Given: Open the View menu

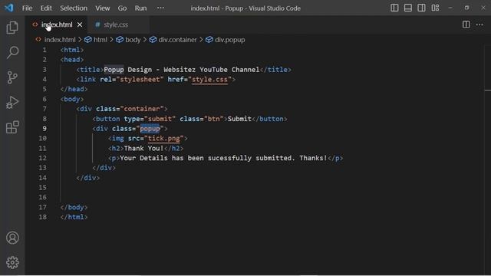Looking at the screenshot, I should 102,8.
